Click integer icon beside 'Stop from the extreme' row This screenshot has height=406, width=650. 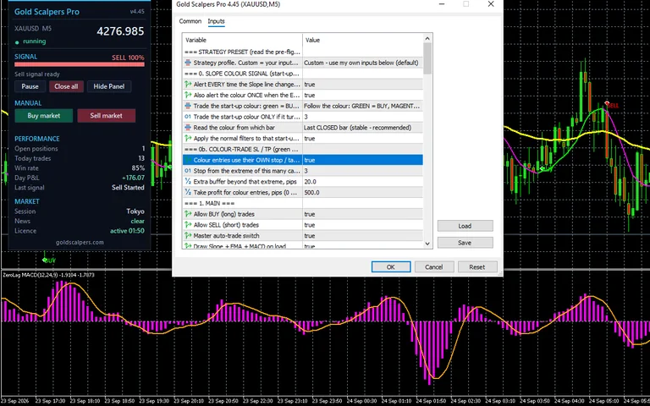pyautogui.click(x=188, y=171)
